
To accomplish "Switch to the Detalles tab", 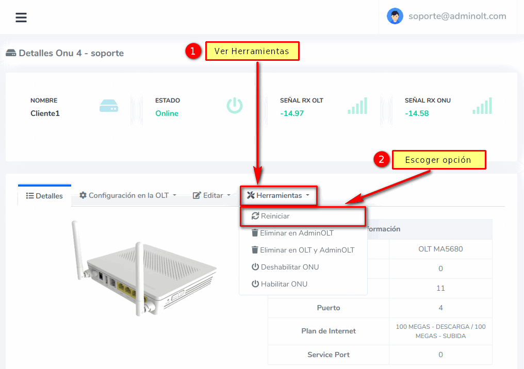I will (x=44, y=196).
